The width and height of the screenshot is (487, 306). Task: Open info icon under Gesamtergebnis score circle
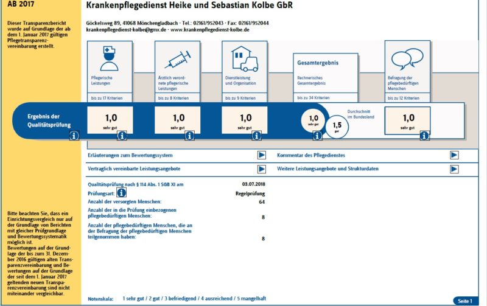click(x=317, y=136)
